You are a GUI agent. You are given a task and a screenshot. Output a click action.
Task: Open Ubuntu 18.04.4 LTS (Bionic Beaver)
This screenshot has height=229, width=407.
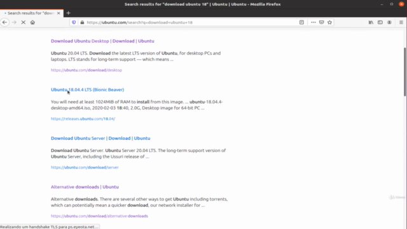pos(88,90)
